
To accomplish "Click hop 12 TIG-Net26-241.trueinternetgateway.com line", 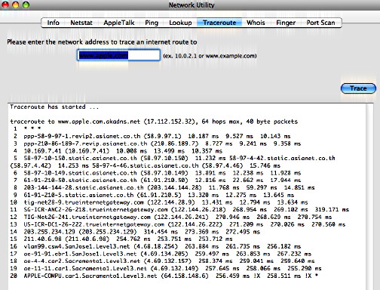I will click(171, 217).
